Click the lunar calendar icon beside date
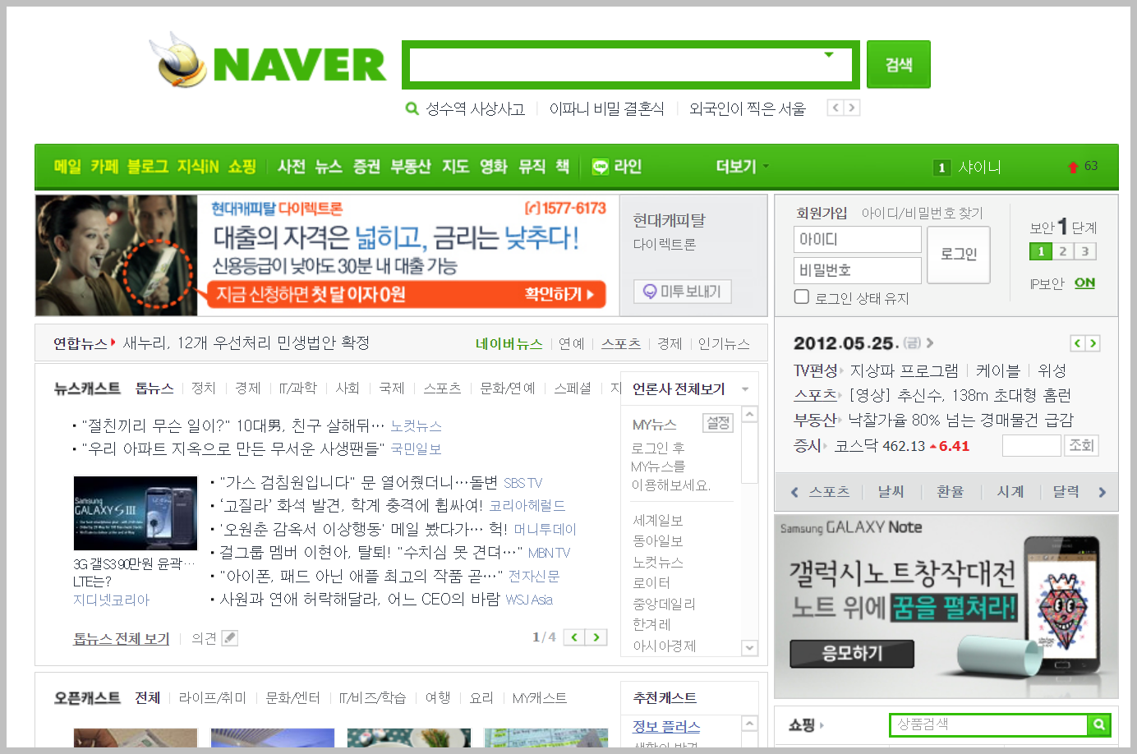The height and width of the screenshot is (754, 1137). tap(912, 343)
